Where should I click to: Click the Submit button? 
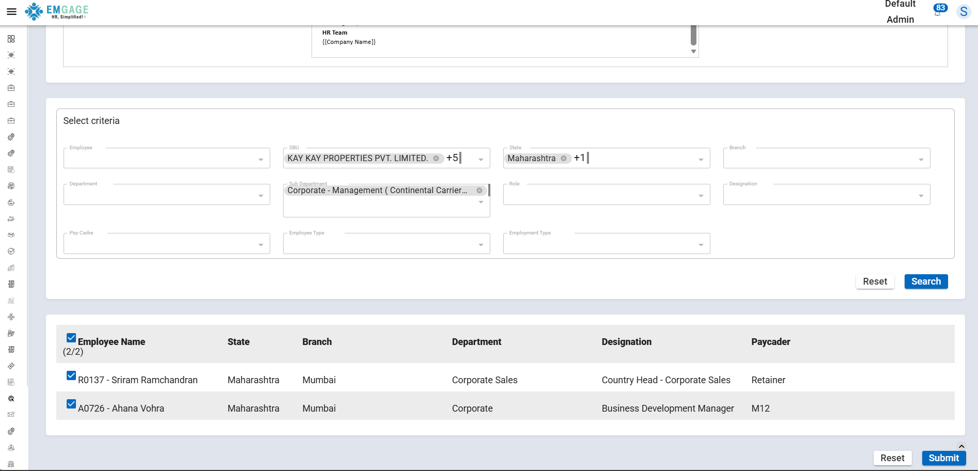[x=943, y=458]
